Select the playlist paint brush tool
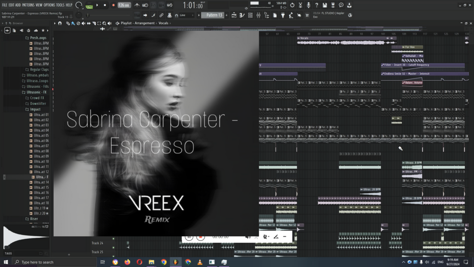This screenshot has height=267, width=474. coord(73,23)
